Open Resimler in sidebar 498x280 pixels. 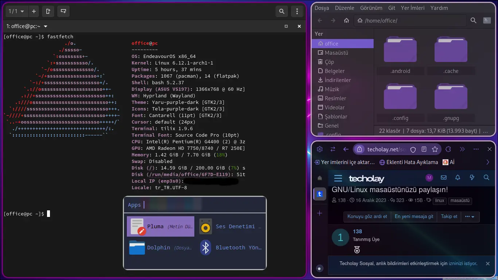343,98
